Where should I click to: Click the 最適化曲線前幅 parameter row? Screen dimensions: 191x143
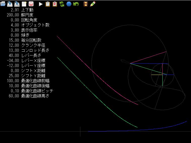[28, 81]
